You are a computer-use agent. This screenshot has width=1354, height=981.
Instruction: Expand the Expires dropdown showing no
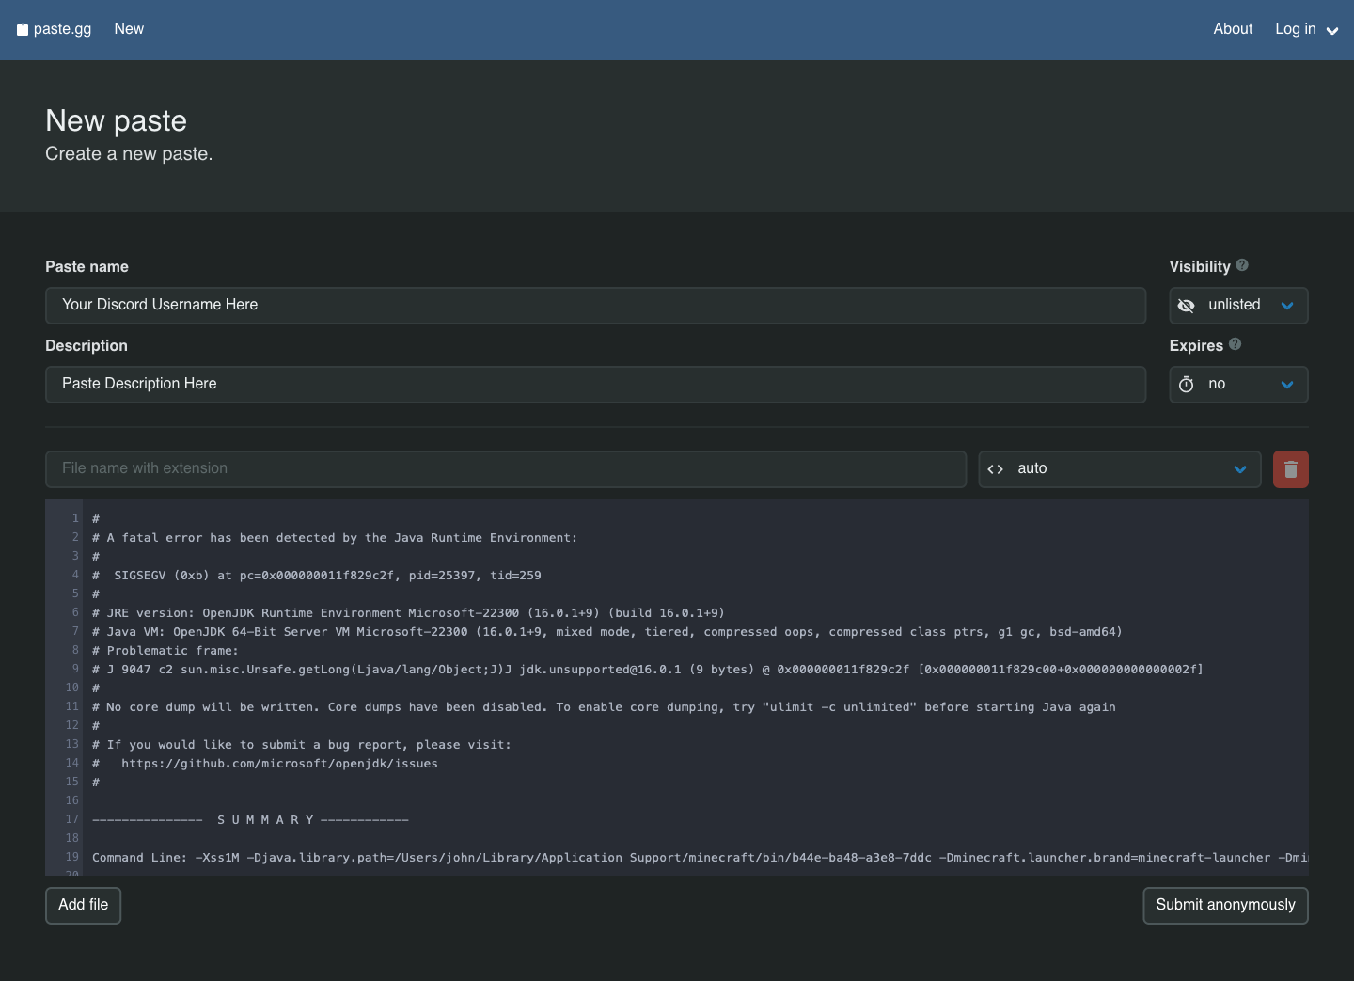(x=1238, y=384)
